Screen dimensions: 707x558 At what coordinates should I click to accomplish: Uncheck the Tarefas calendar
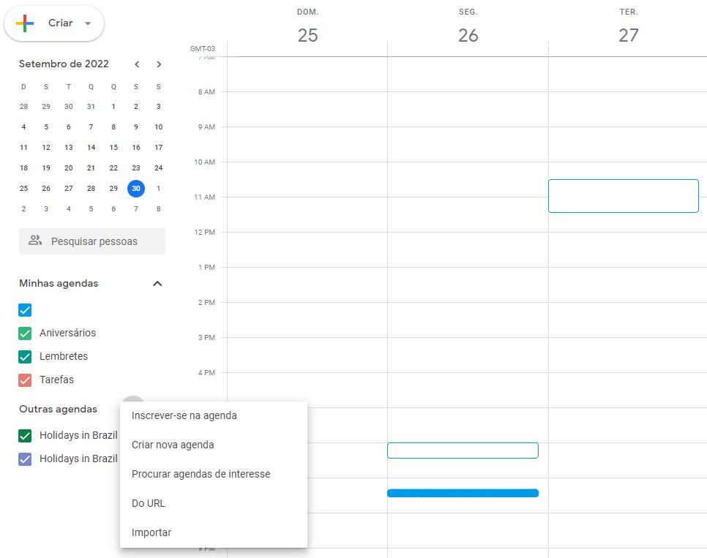[25, 380]
